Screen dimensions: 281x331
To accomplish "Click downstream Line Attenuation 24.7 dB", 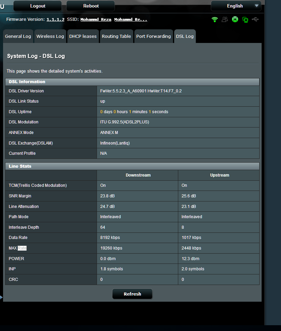I will [x=108, y=207].
